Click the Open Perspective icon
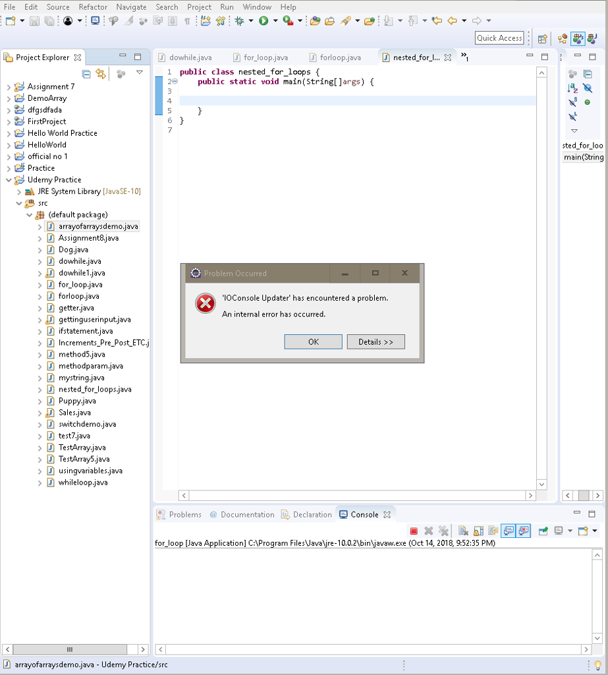The image size is (608, 675). point(543,39)
